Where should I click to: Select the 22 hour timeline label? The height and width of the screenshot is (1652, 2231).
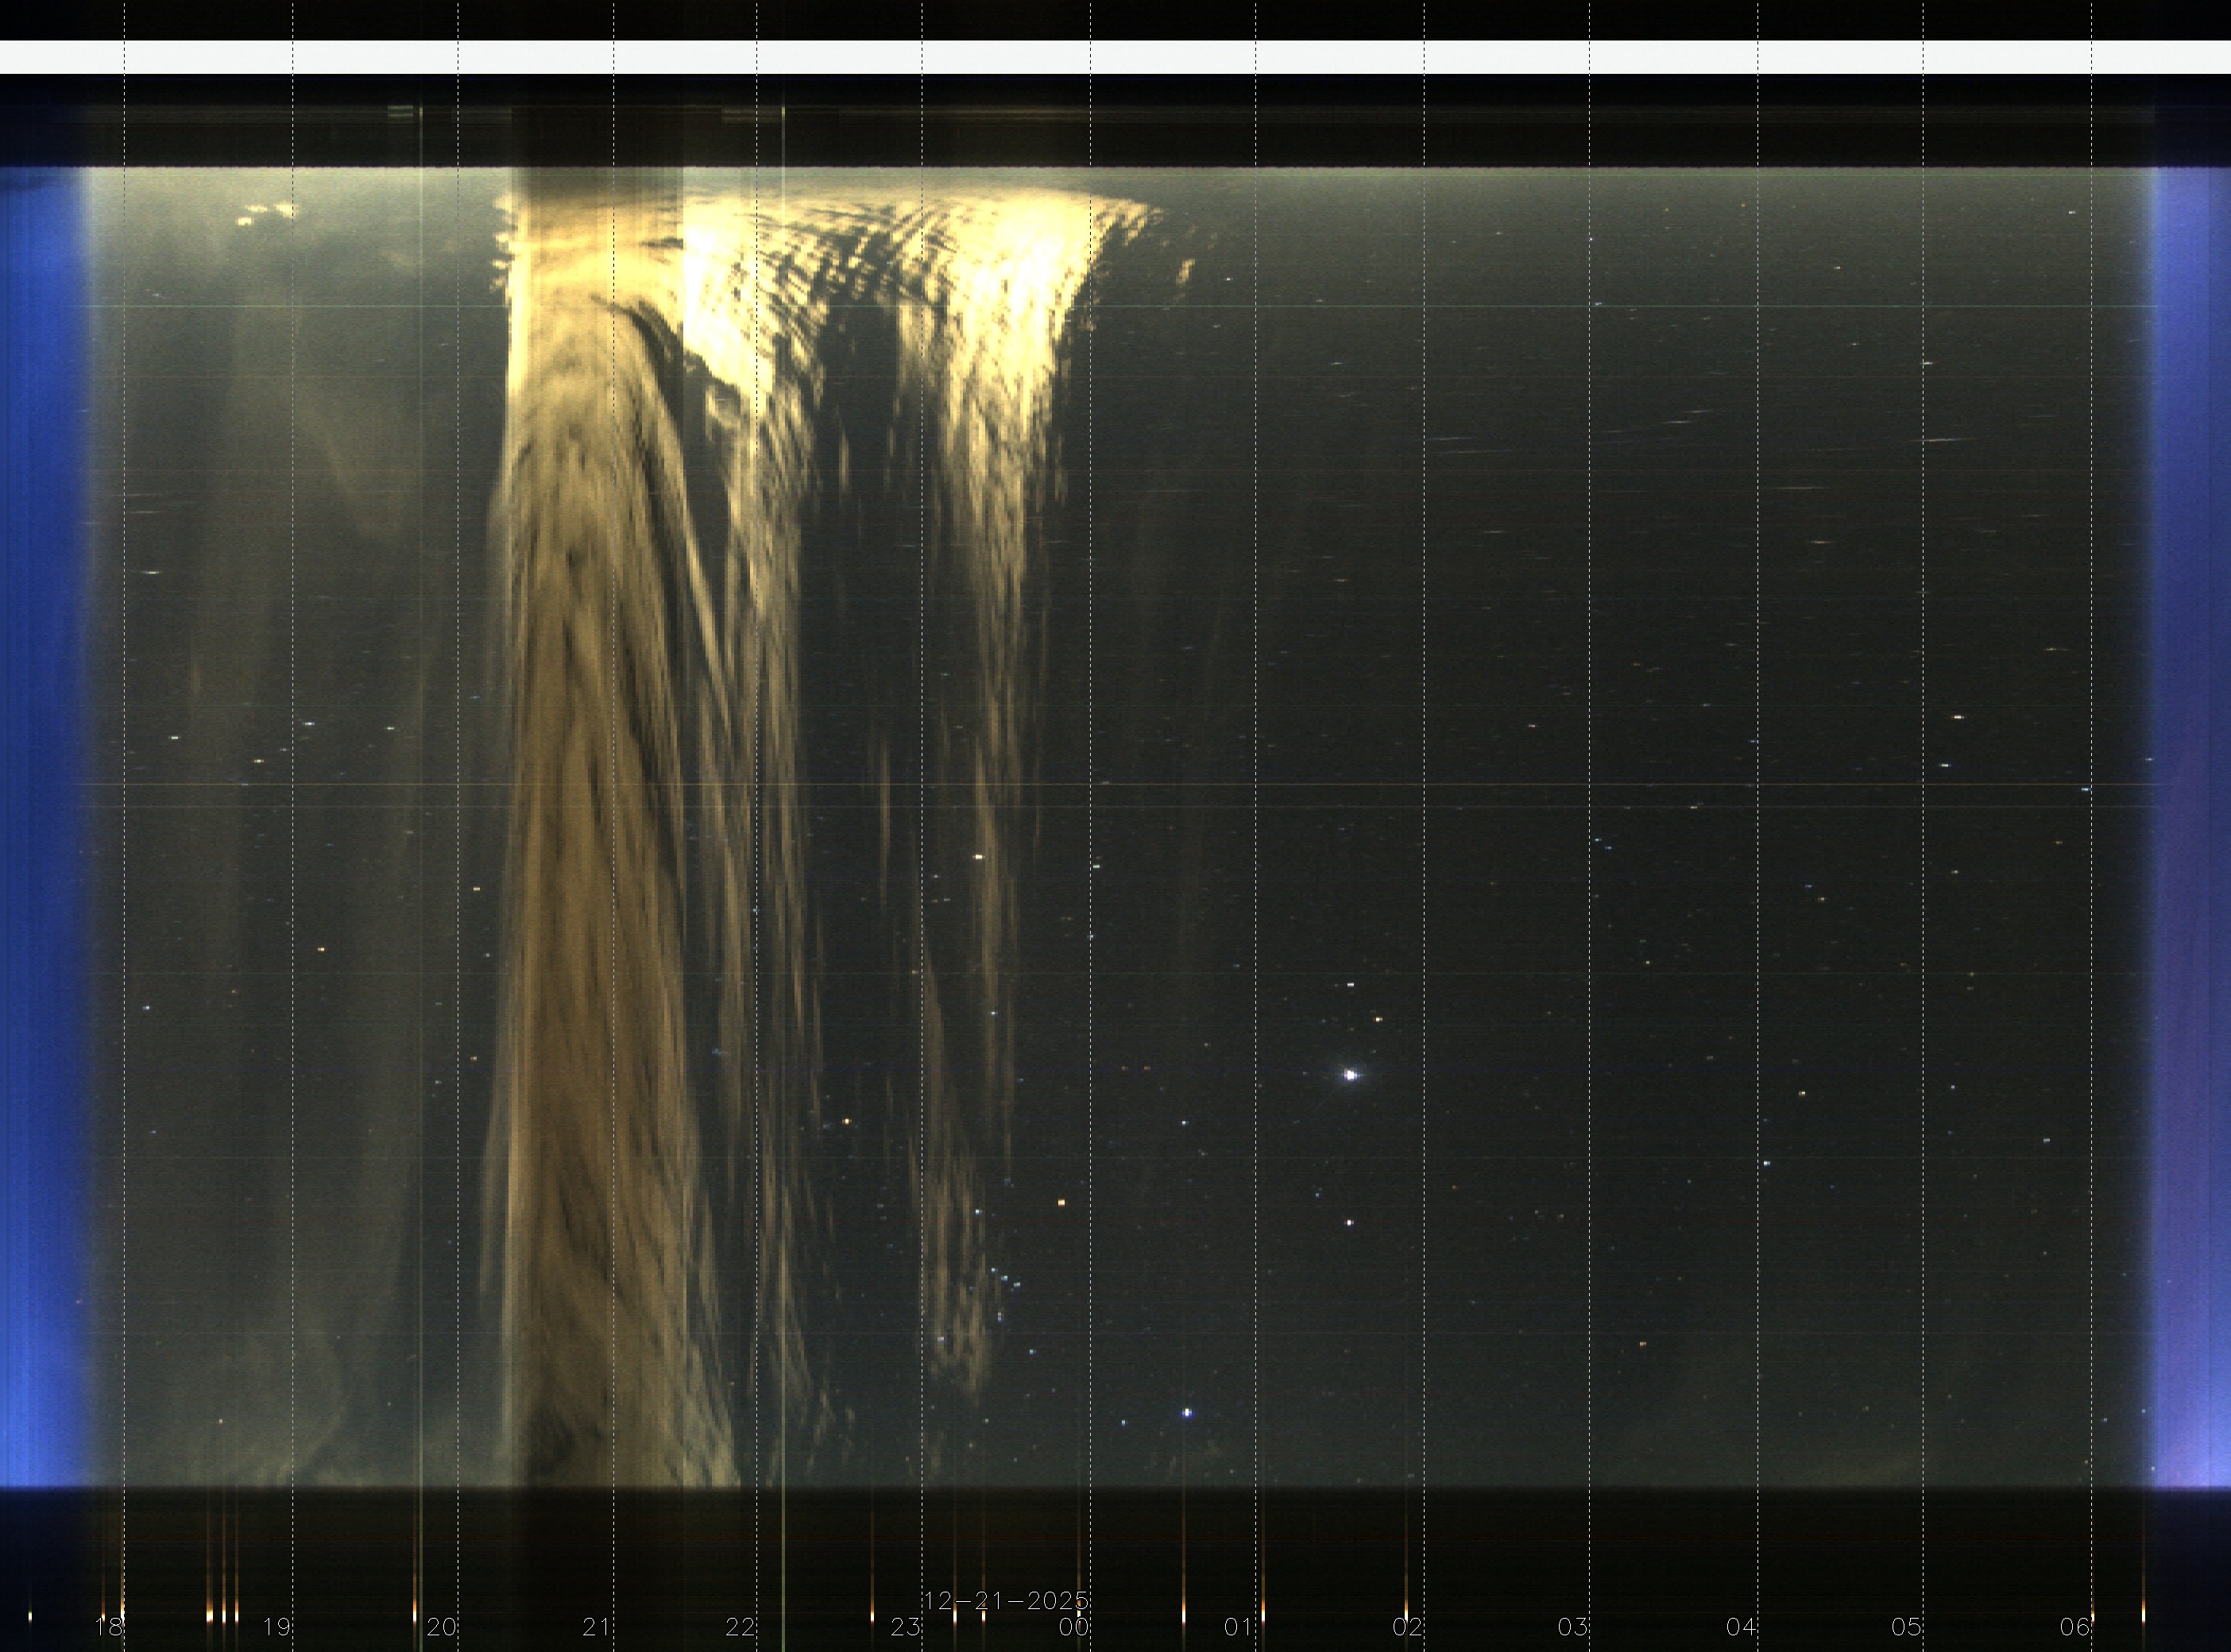coord(740,1627)
